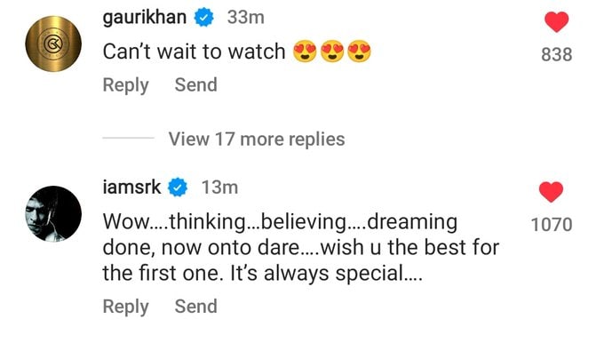The width and height of the screenshot is (604, 343).
Task: Send iamsrk's comment to someone
Action: pyautogui.click(x=195, y=306)
